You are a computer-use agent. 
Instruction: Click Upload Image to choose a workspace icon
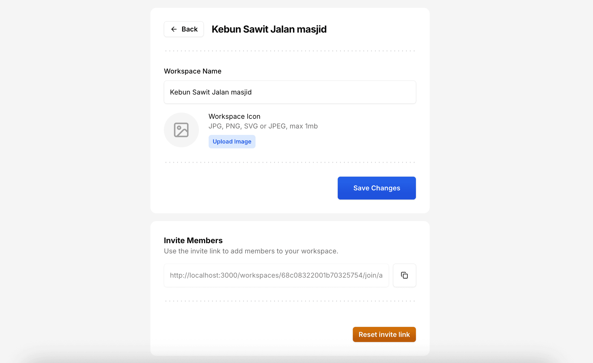coord(232,141)
